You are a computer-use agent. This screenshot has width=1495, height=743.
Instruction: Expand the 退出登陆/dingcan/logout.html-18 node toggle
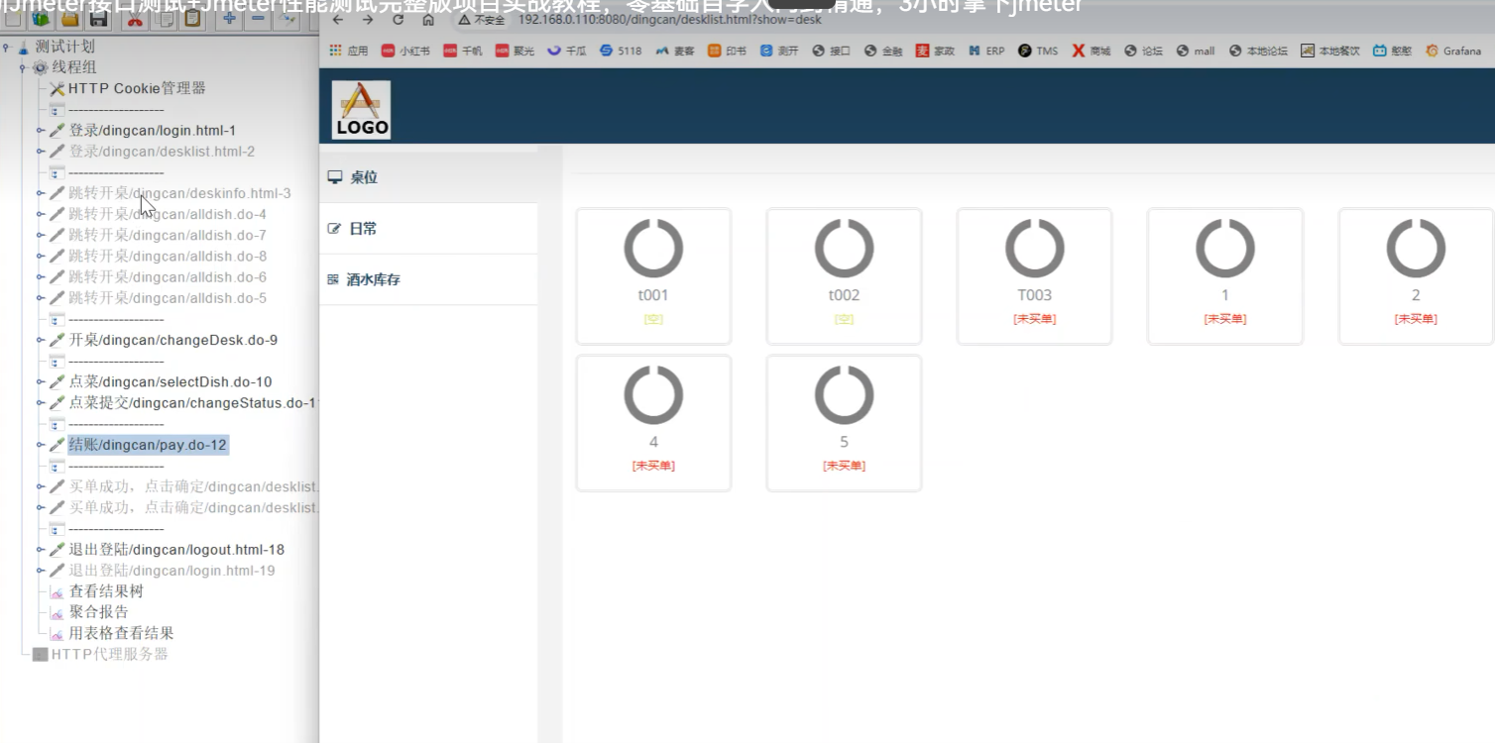click(41, 549)
